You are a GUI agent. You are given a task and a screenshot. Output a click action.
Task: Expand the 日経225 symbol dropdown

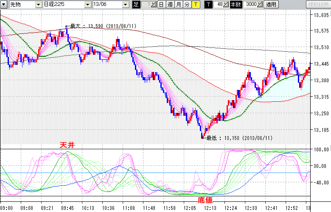tap(87, 5)
